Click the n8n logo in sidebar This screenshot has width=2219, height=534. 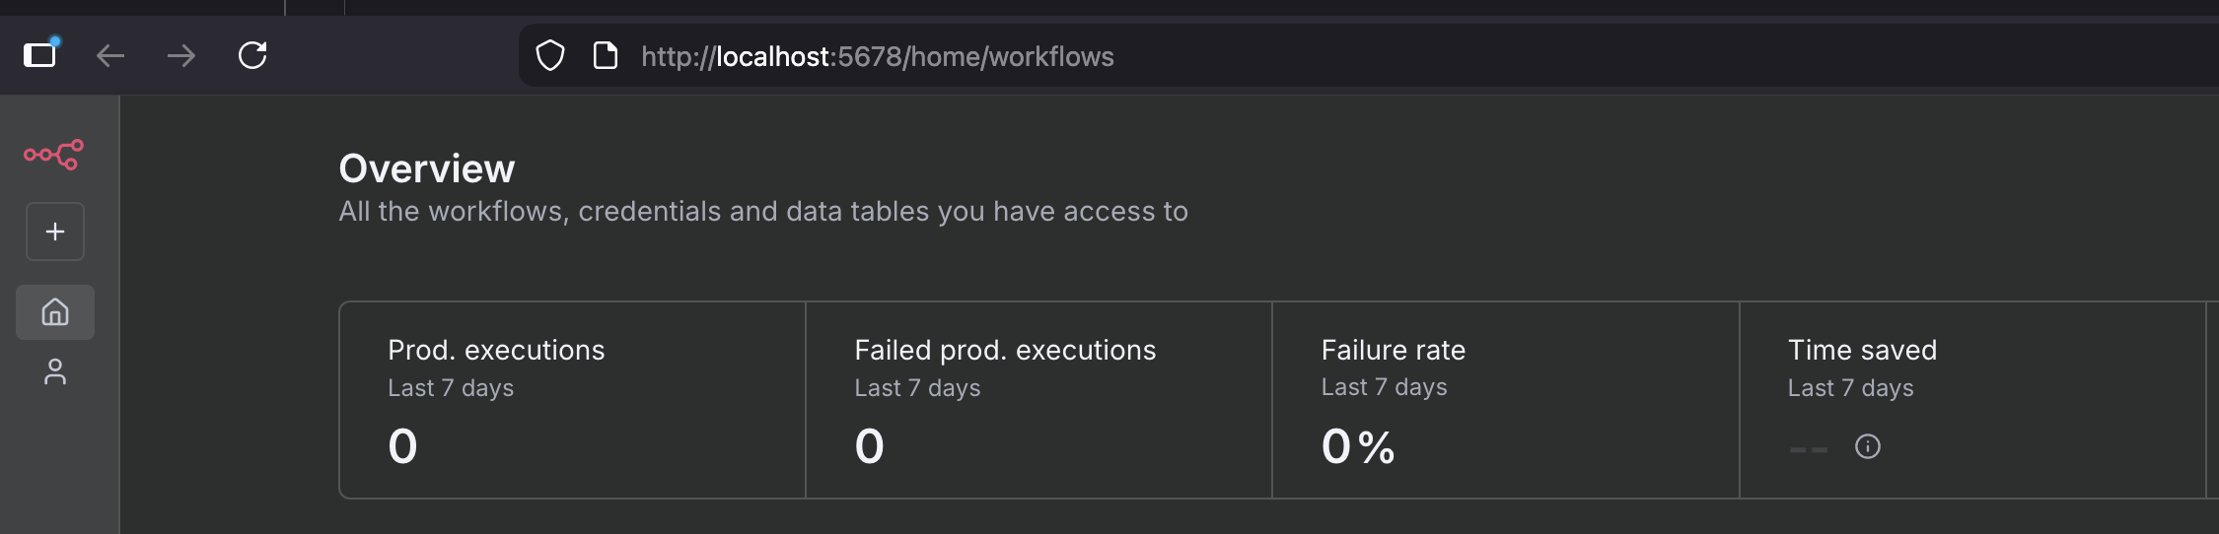coord(54,155)
